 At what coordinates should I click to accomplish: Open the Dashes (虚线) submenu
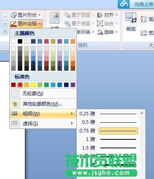(x=43, y=123)
